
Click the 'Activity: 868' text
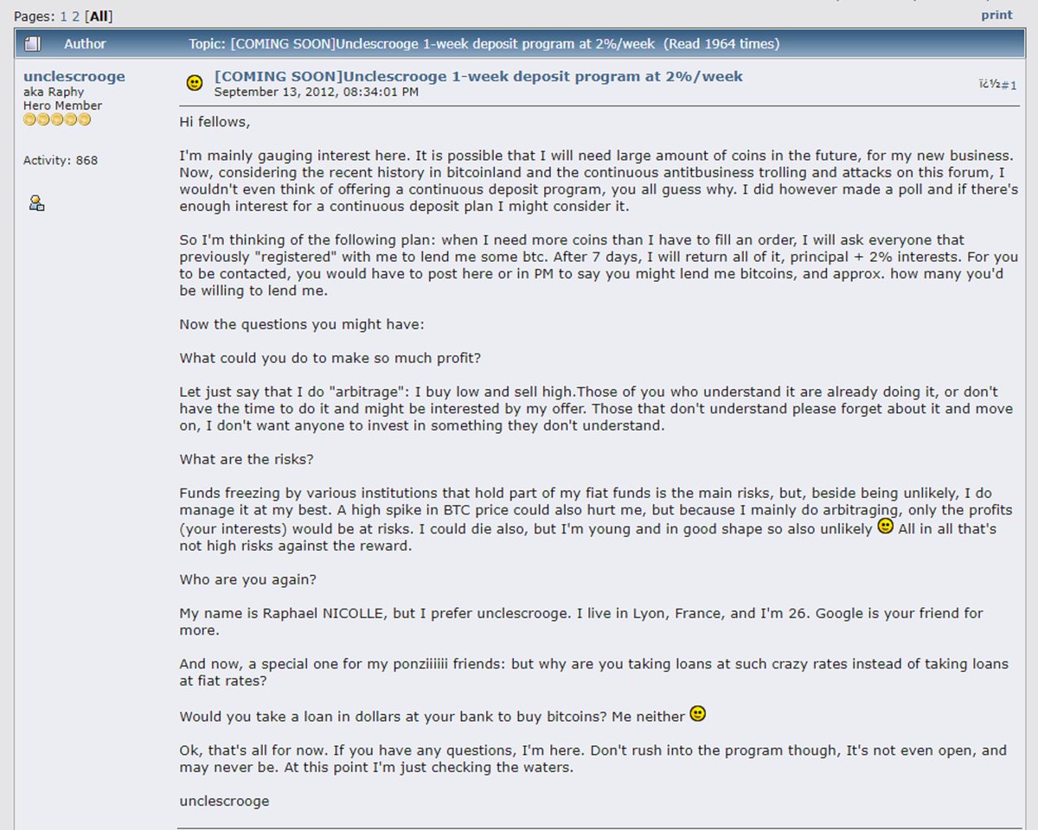click(x=61, y=160)
